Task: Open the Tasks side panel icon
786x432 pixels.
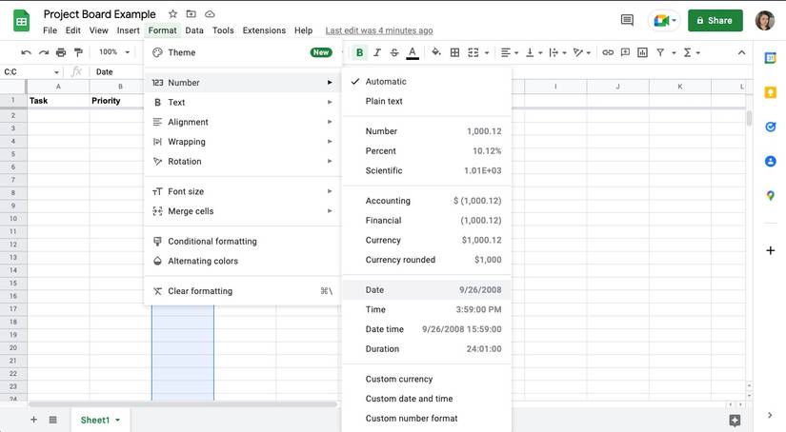Action: [770, 127]
